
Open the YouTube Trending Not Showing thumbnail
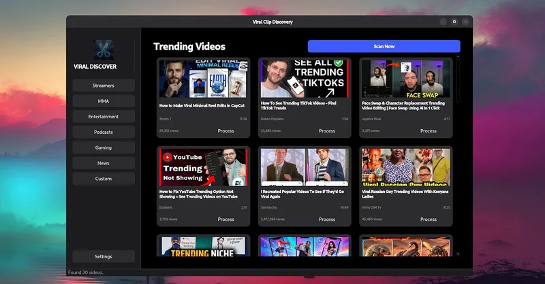click(x=203, y=168)
